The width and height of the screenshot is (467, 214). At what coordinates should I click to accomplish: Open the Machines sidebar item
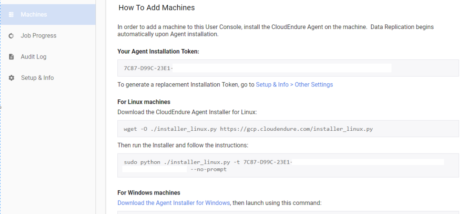pos(48,14)
